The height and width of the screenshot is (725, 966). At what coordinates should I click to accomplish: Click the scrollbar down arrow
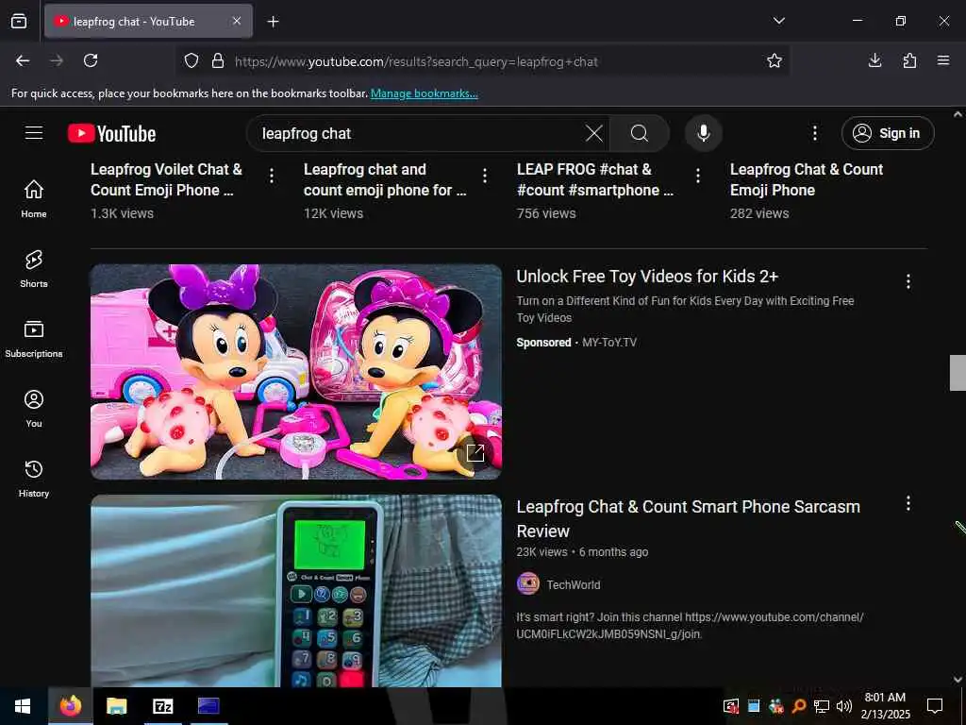[x=958, y=680]
